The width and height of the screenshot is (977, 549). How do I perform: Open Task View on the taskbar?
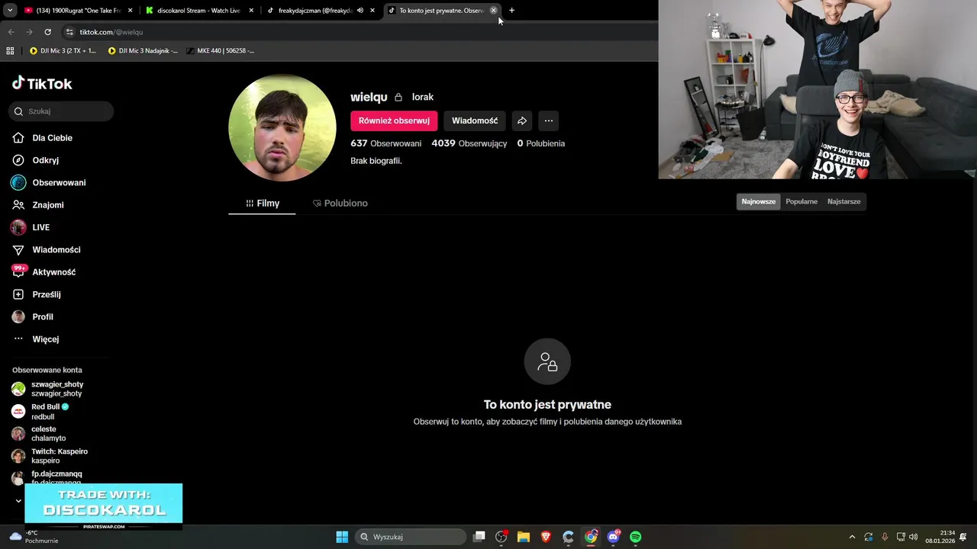[x=479, y=537]
